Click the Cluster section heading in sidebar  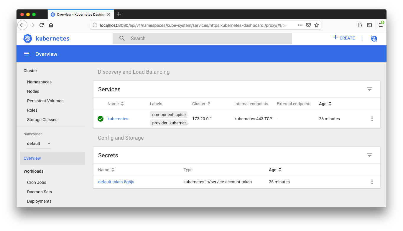tap(30, 71)
